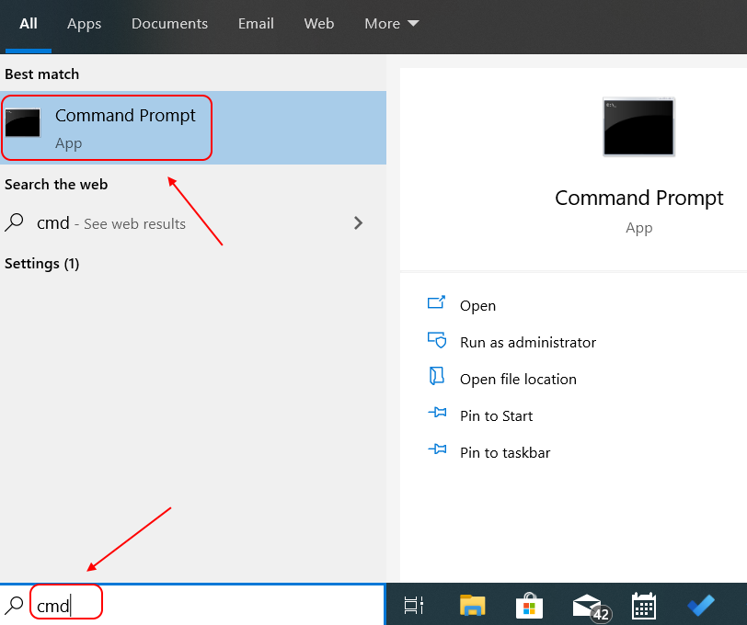The width and height of the screenshot is (747, 625).
Task: Click Open in the Command Prompt actions
Action: (x=477, y=305)
